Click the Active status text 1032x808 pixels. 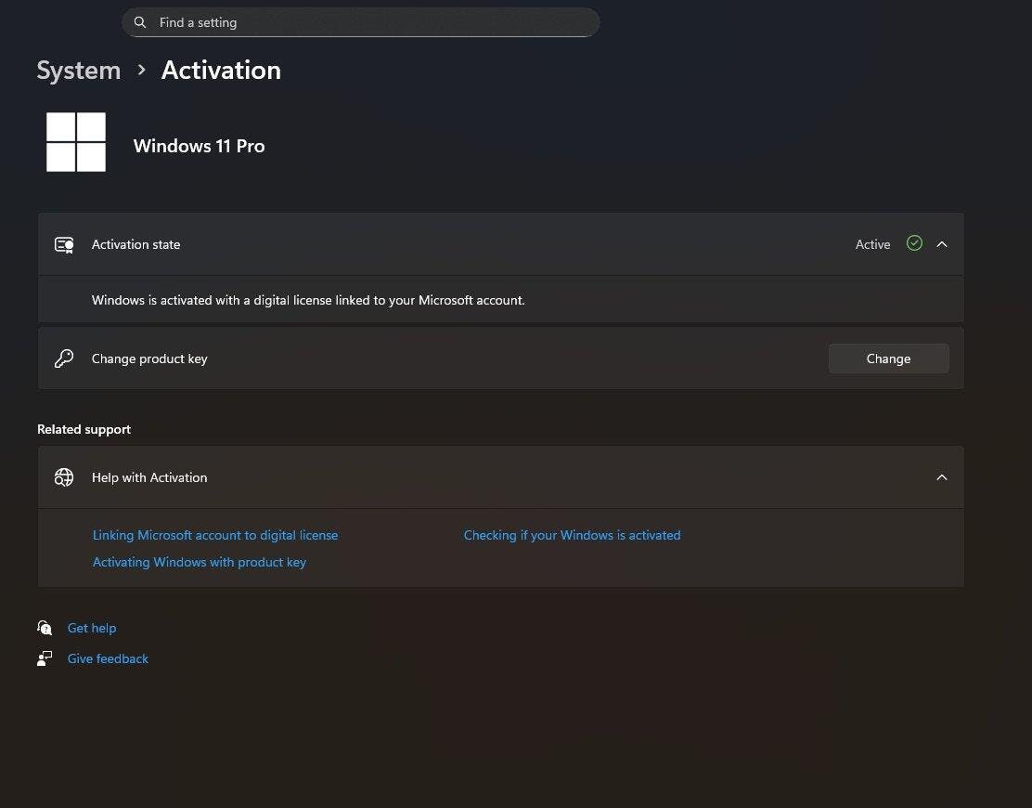pos(872,244)
